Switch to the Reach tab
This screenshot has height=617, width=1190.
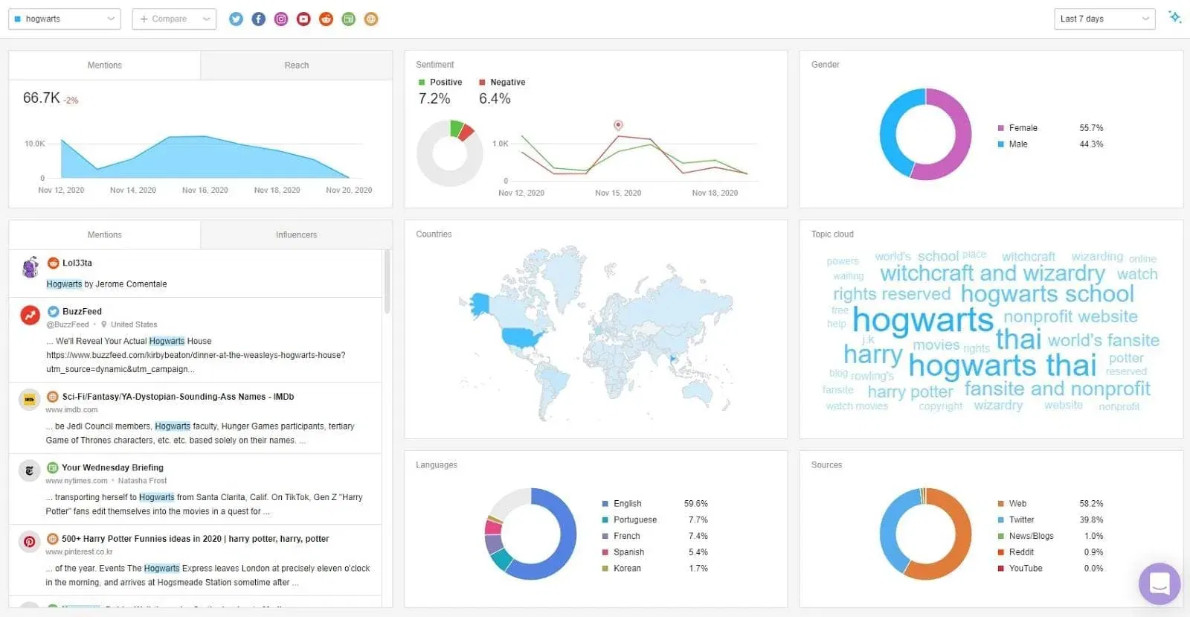pyautogui.click(x=296, y=65)
